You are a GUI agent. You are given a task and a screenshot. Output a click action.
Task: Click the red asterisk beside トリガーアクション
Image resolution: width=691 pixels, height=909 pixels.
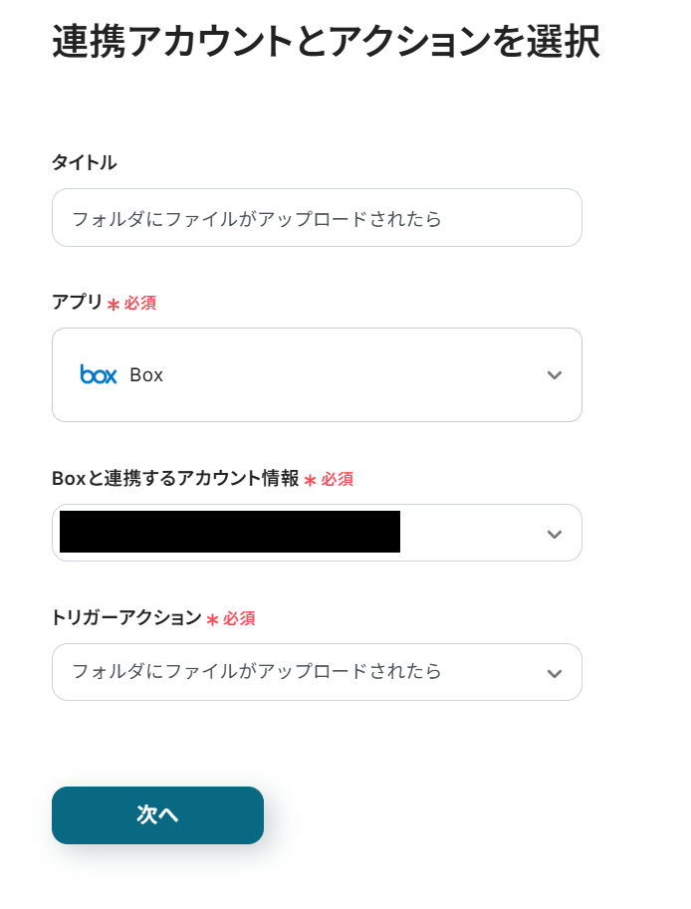212,619
